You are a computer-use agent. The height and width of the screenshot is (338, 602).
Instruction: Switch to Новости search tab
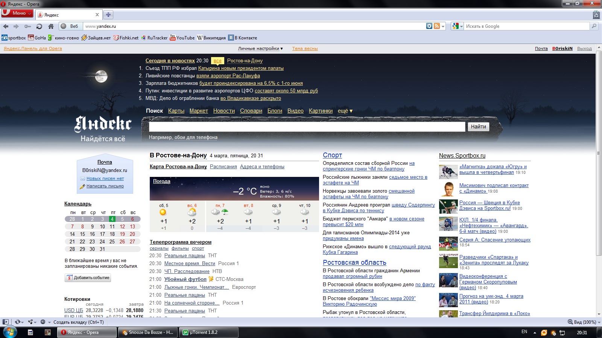[x=224, y=111]
